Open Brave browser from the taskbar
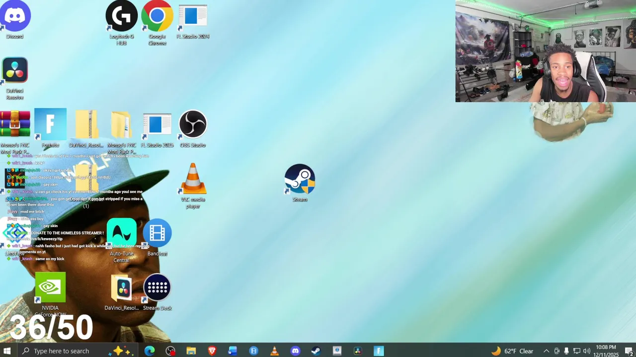 [212, 351]
